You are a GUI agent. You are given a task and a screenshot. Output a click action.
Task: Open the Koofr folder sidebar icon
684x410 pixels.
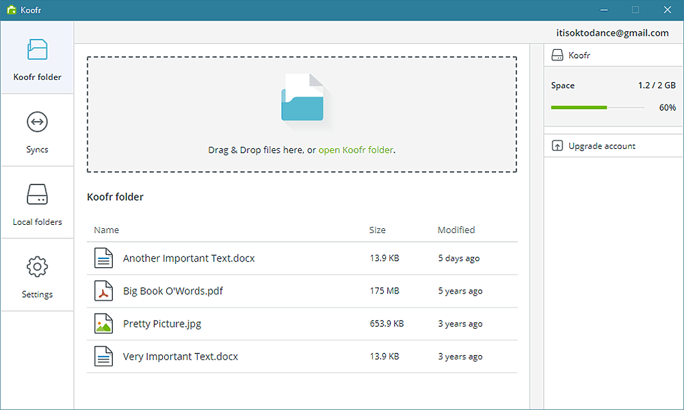37,49
